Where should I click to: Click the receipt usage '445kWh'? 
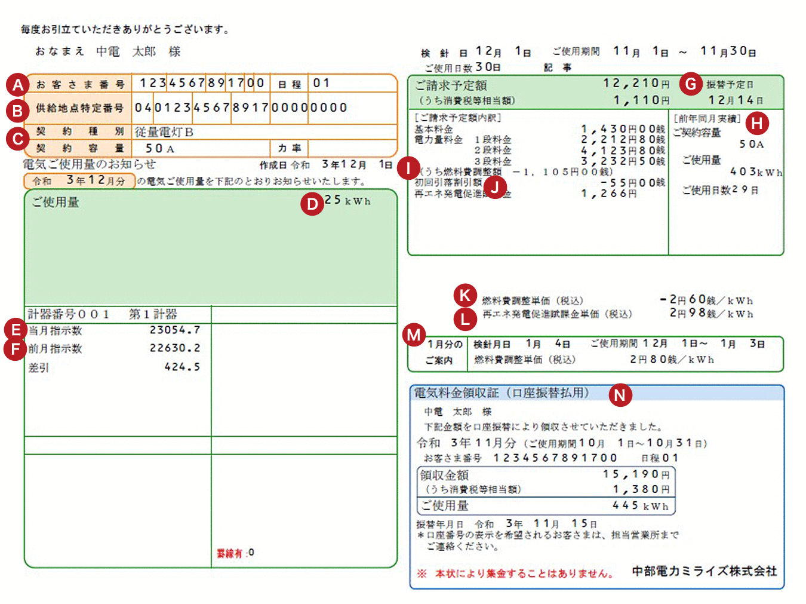(641, 505)
